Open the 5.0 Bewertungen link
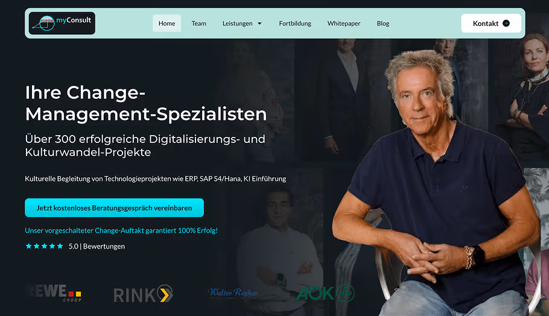This screenshot has height=316, width=549. pyautogui.click(x=97, y=247)
